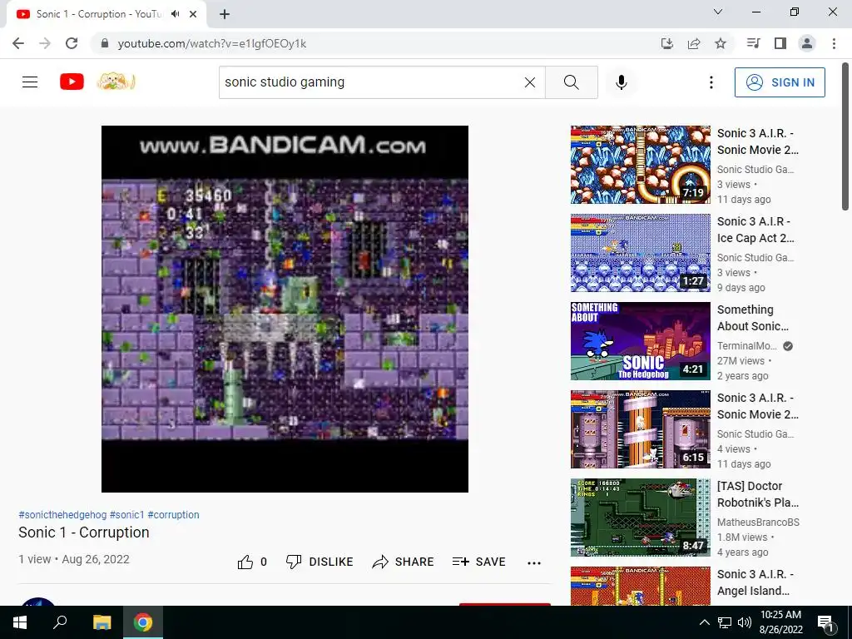Click the Chrome taskbar icon
The image size is (852, 639).
(x=143, y=622)
